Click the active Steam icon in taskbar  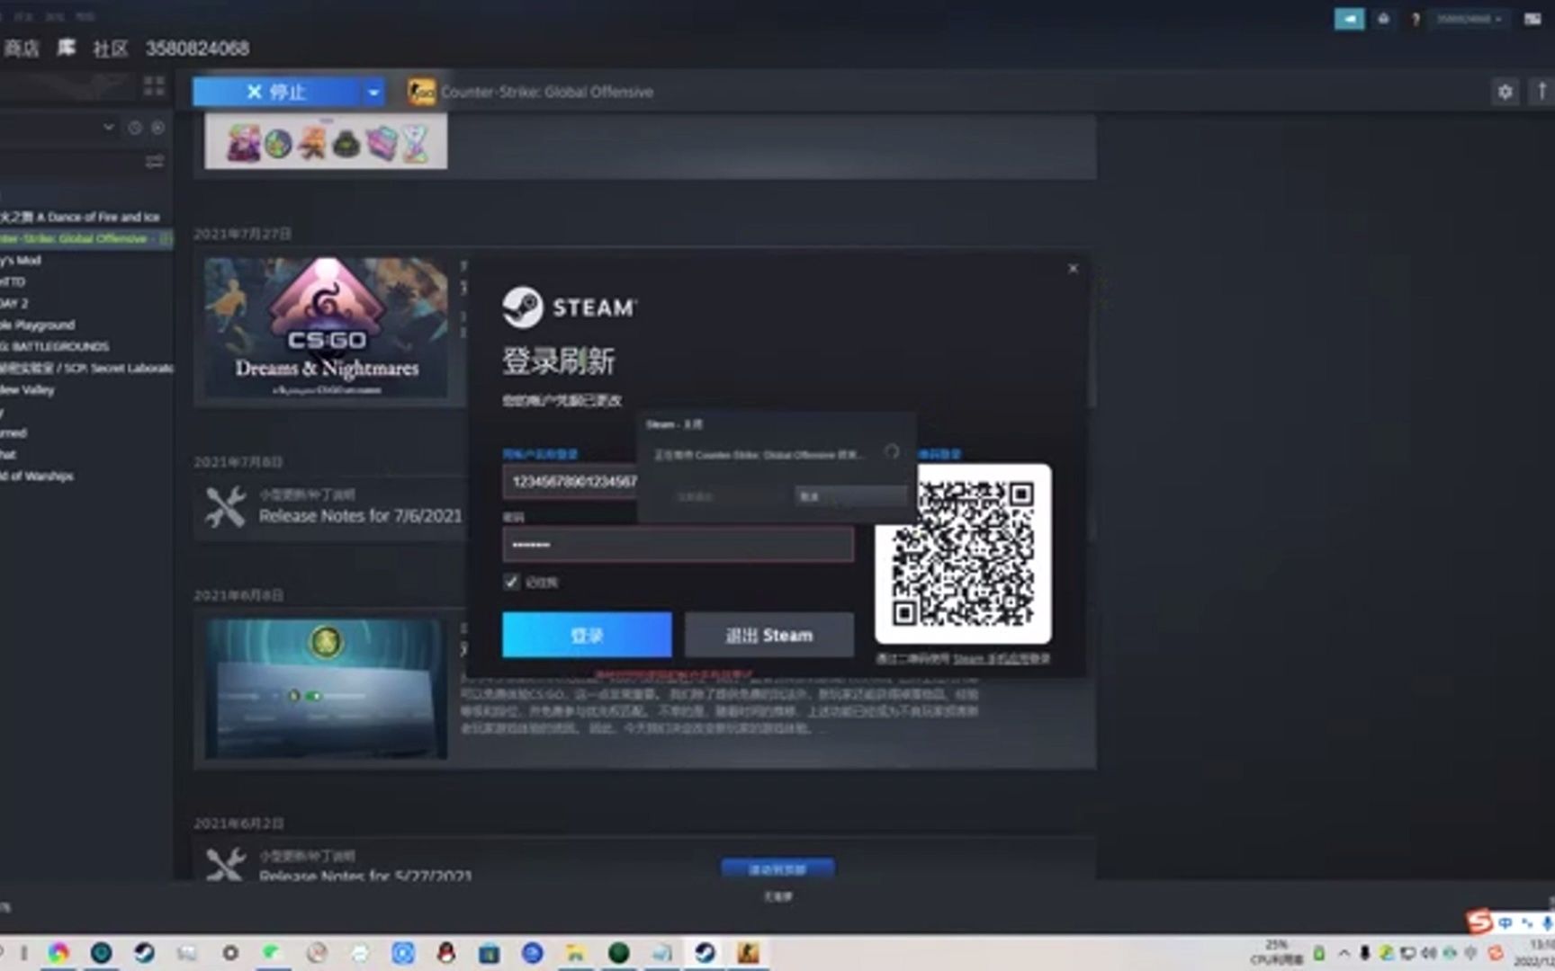tap(705, 953)
